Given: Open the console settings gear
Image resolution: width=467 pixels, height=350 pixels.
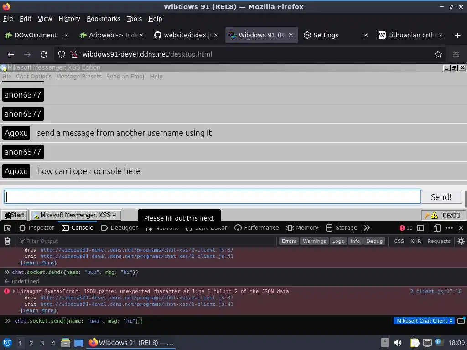Looking at the screenshot, I should 461,241.
